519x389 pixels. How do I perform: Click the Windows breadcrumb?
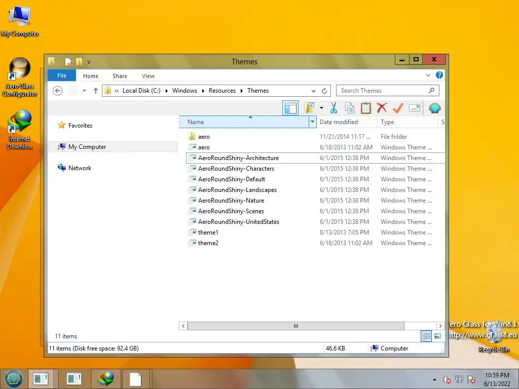coord(184,91)
